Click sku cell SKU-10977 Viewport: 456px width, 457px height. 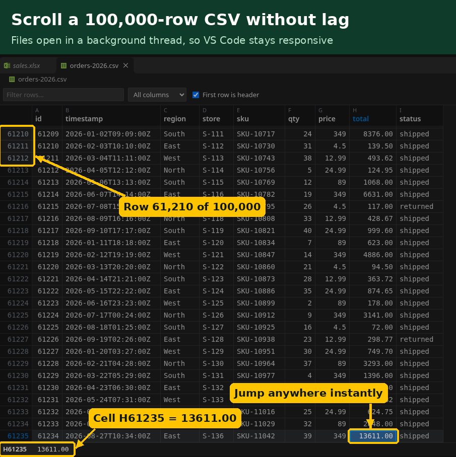tap(259, 375)
